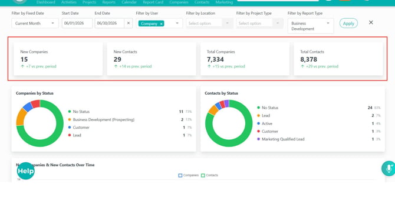
Task: Expand the Current Month fixed date dropdown
Action: pyautogui.click(x=35, y=23)
